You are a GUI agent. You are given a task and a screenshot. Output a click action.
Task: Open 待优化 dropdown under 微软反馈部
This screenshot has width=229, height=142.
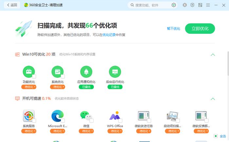[x=201, y=131]
